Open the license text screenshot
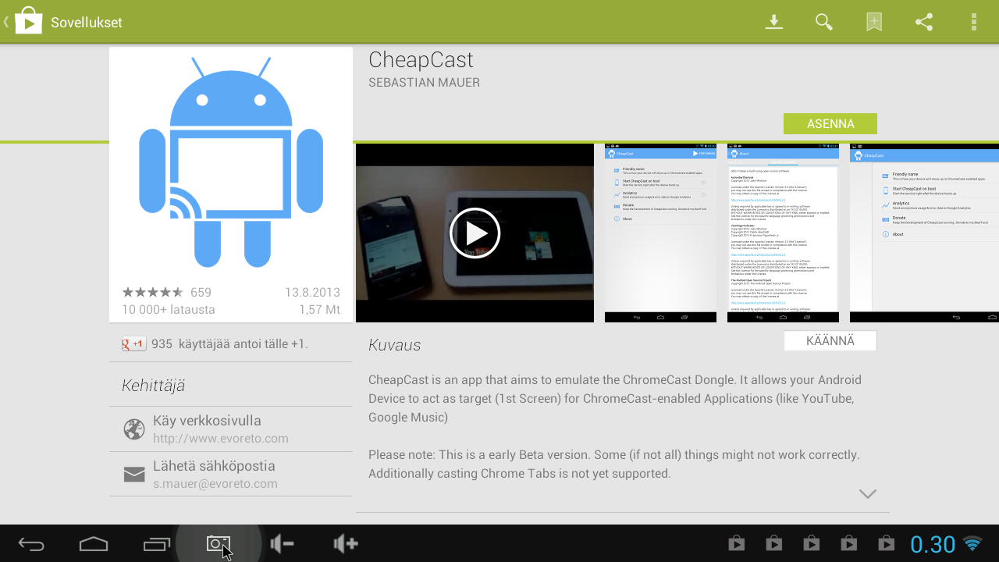Screen dimensions: 999x562 click(783, 233)
